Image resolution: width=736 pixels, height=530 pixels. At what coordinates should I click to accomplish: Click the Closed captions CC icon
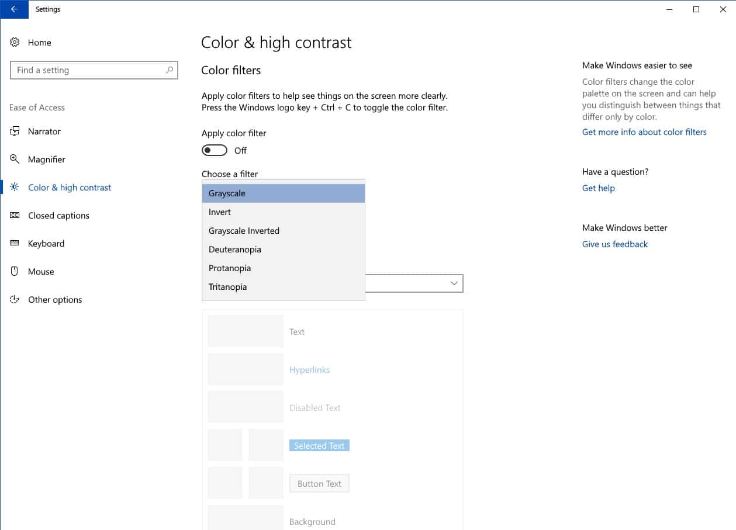15,216
